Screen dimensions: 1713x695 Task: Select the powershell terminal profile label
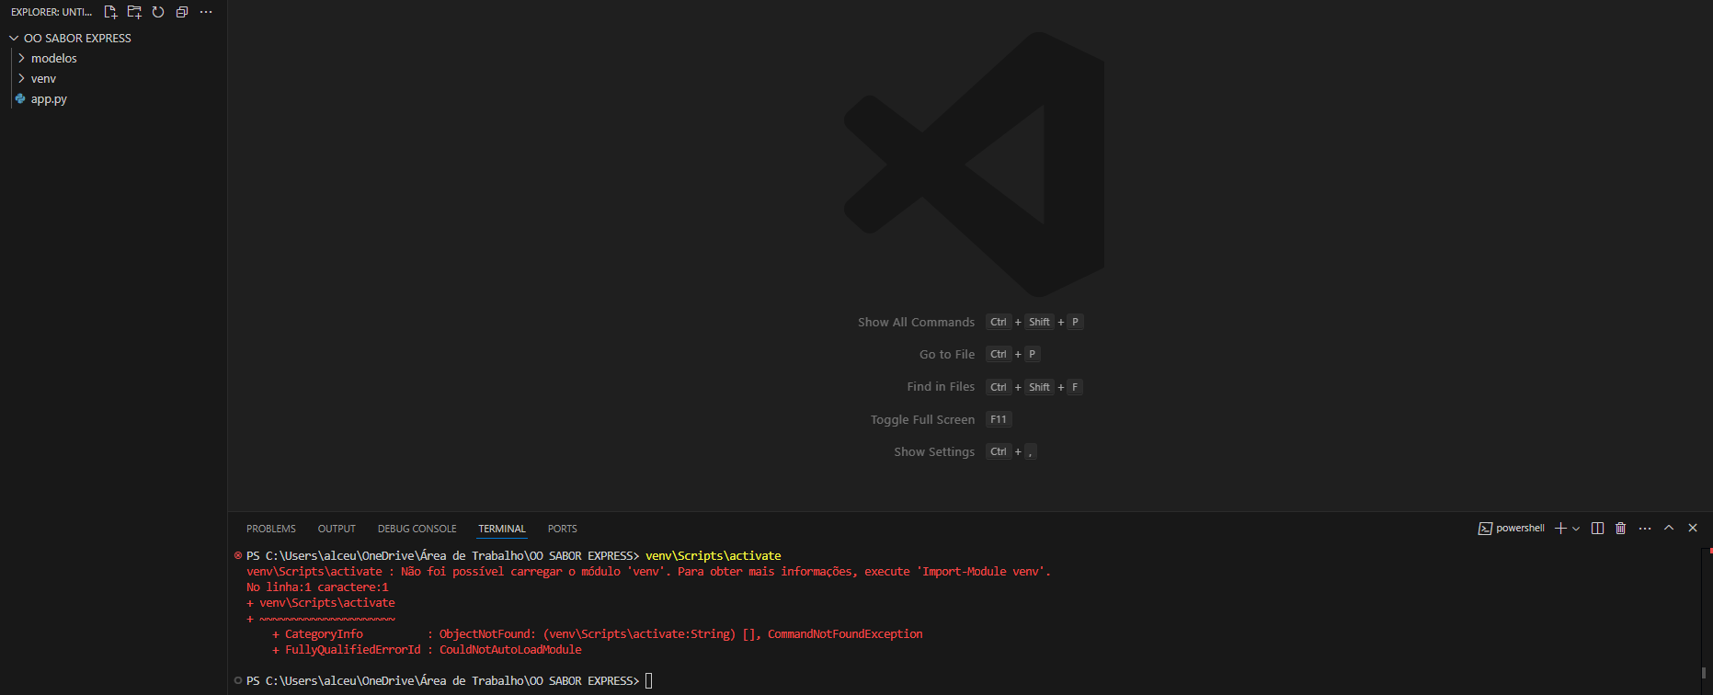[x=1511, y=528]
